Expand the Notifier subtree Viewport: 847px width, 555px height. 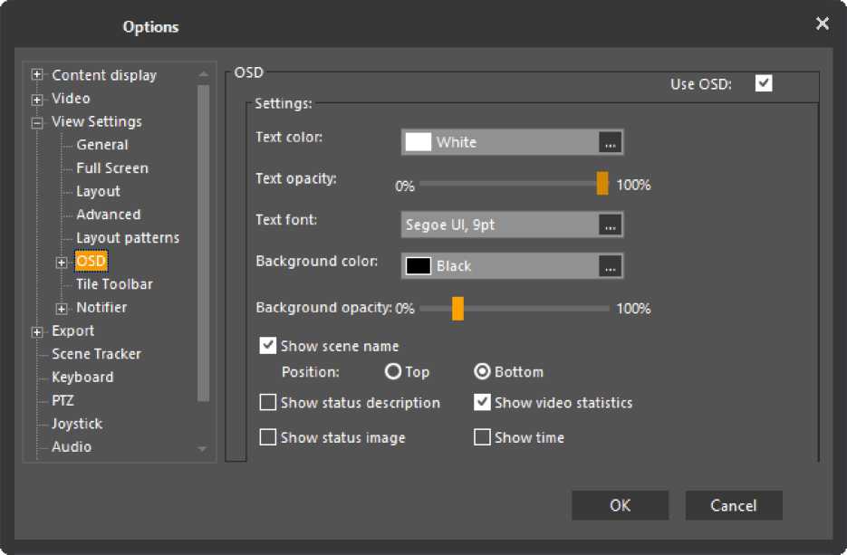click(63, 308)
